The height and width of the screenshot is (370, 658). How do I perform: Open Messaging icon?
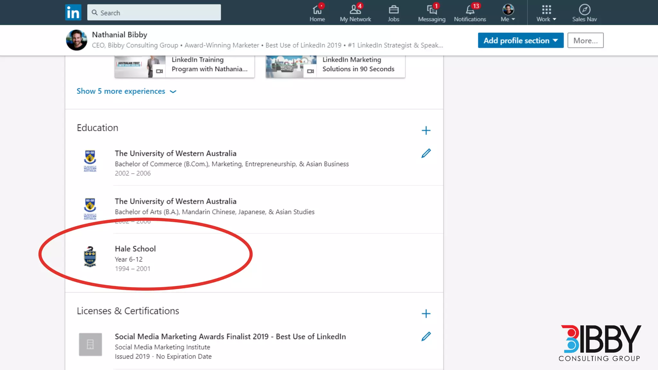click(431, 10)
